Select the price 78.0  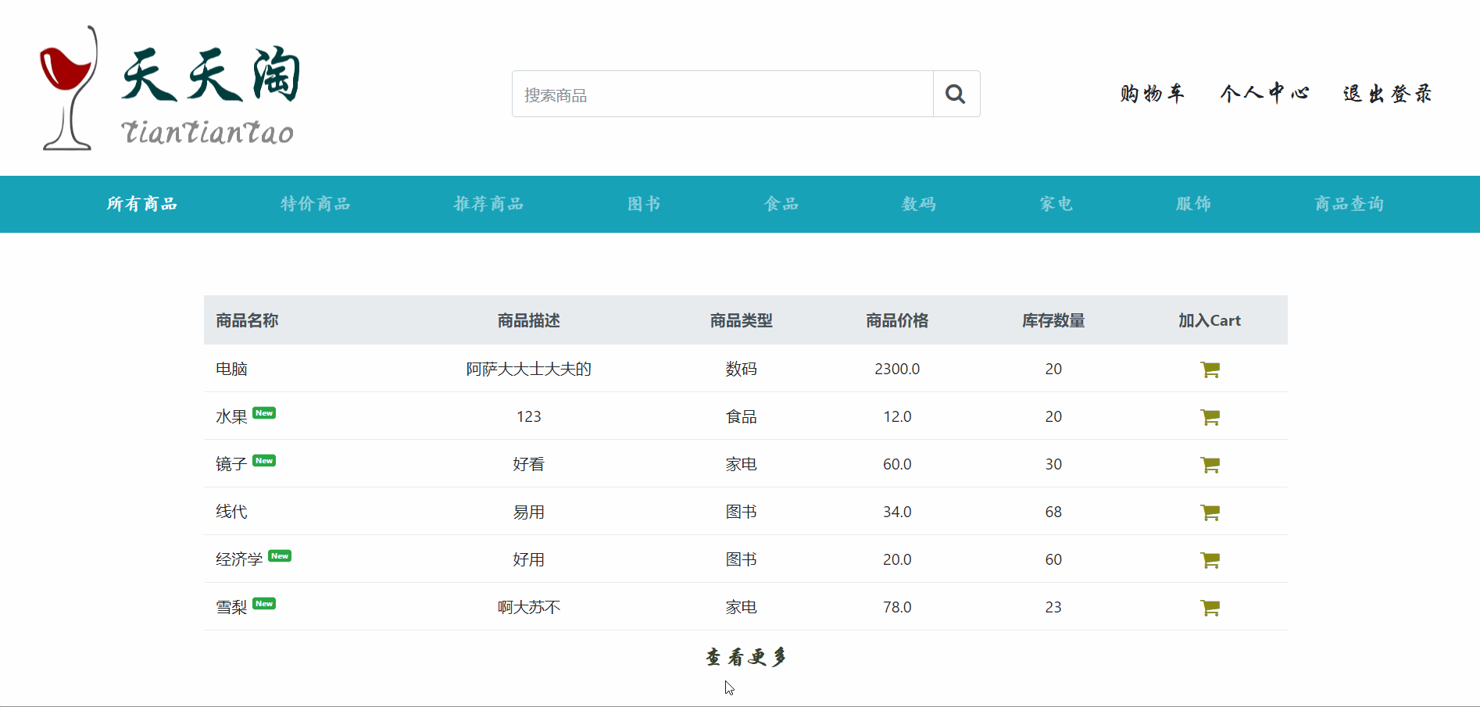pyautogui.click(x=897, y=607)
